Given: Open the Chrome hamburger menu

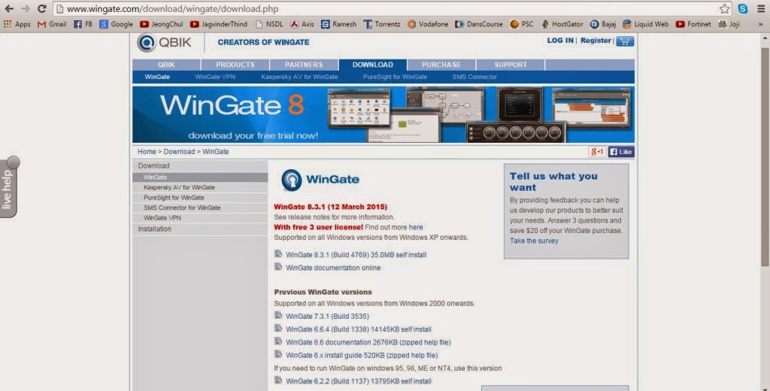Looking at the screenshot, I should click(x=760, y=9).
